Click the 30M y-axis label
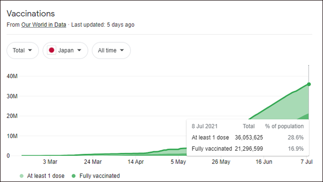Screen dimensions: 323x182 tap(12, 96)
